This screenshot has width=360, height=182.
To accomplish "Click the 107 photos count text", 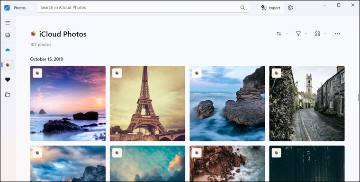I will coord(41,44).
